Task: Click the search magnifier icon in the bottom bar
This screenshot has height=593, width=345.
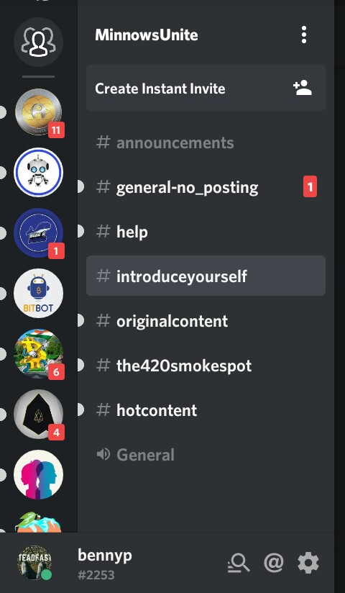Action: click(239, 563)
